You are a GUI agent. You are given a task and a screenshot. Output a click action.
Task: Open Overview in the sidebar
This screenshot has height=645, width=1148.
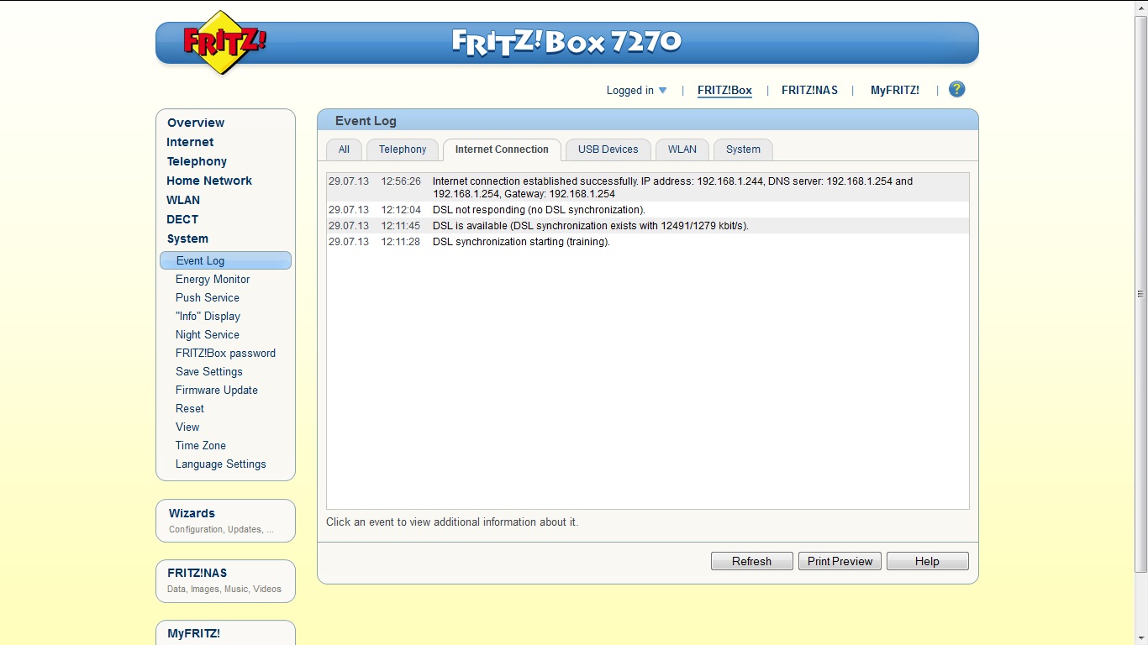pyautogui.click(x=196, y=123)
